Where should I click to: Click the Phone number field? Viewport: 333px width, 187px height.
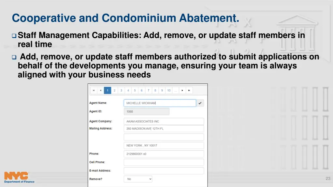(164, 154)
